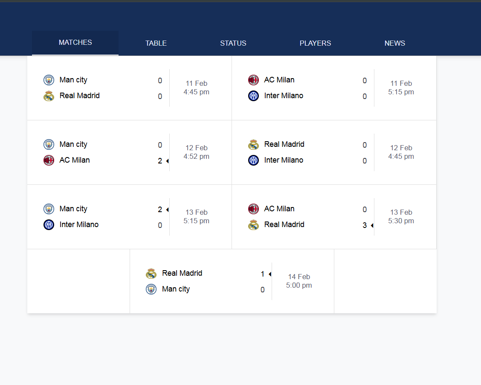
Task: Click AC Milan crest in 12 Feb 4:52 match
Action: [49, 160]
